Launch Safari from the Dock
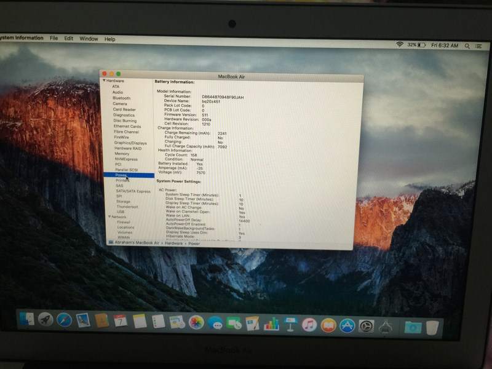 pos(65,320)
